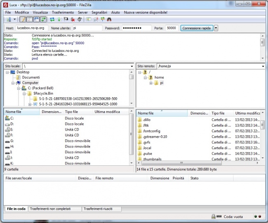The image size is (268, 223).
Task: Sort remote list by Tipo file header
Action: pos(221,113)
